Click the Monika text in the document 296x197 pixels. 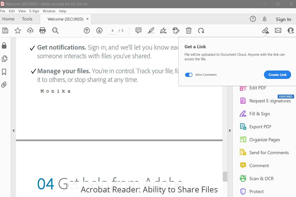point(55,91)
